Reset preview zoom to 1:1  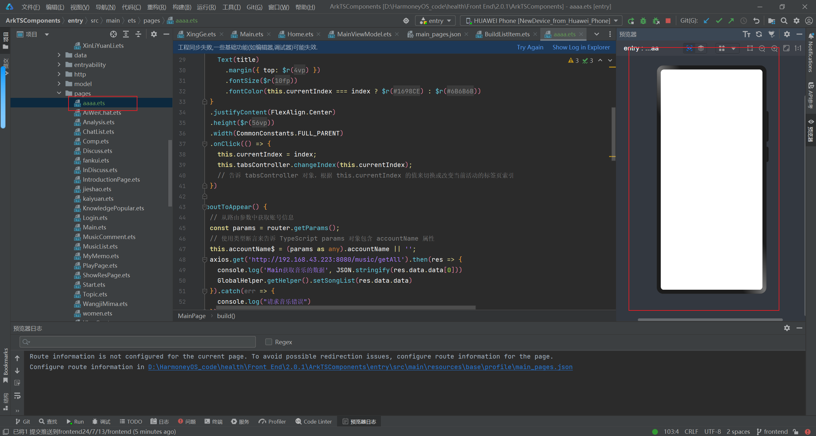coord(798,48)
